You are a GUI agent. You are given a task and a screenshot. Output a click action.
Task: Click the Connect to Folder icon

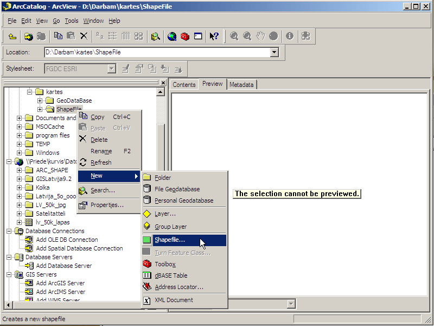point(28,36)
